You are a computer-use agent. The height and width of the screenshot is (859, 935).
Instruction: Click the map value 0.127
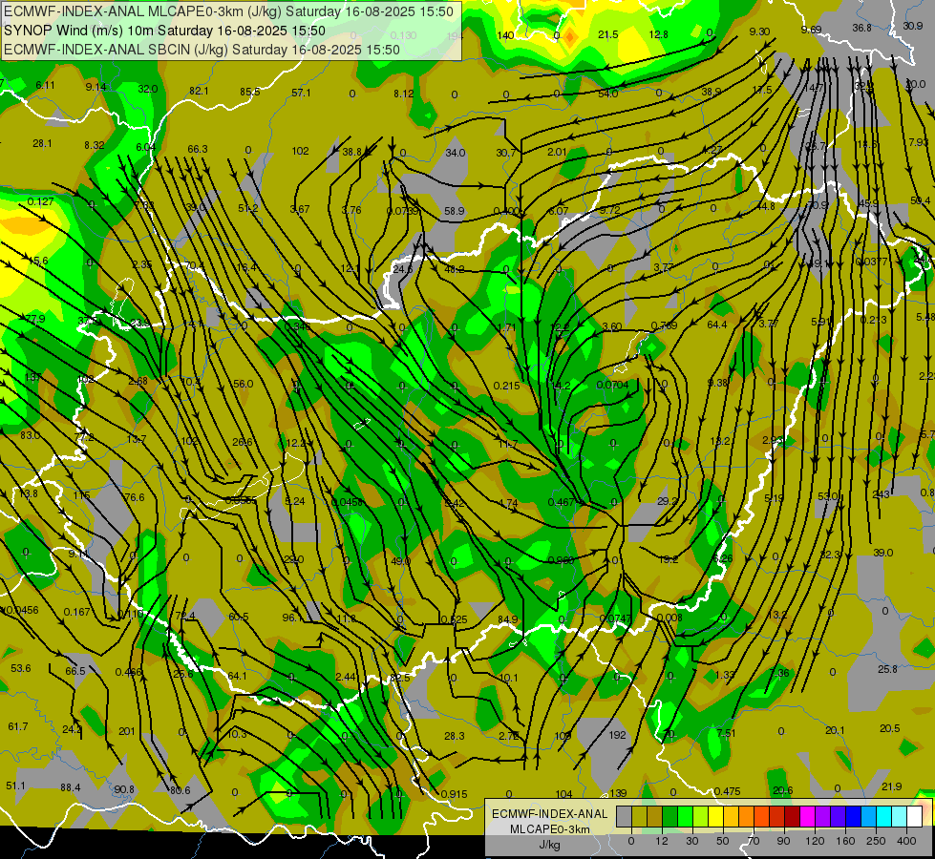(40, 201)
